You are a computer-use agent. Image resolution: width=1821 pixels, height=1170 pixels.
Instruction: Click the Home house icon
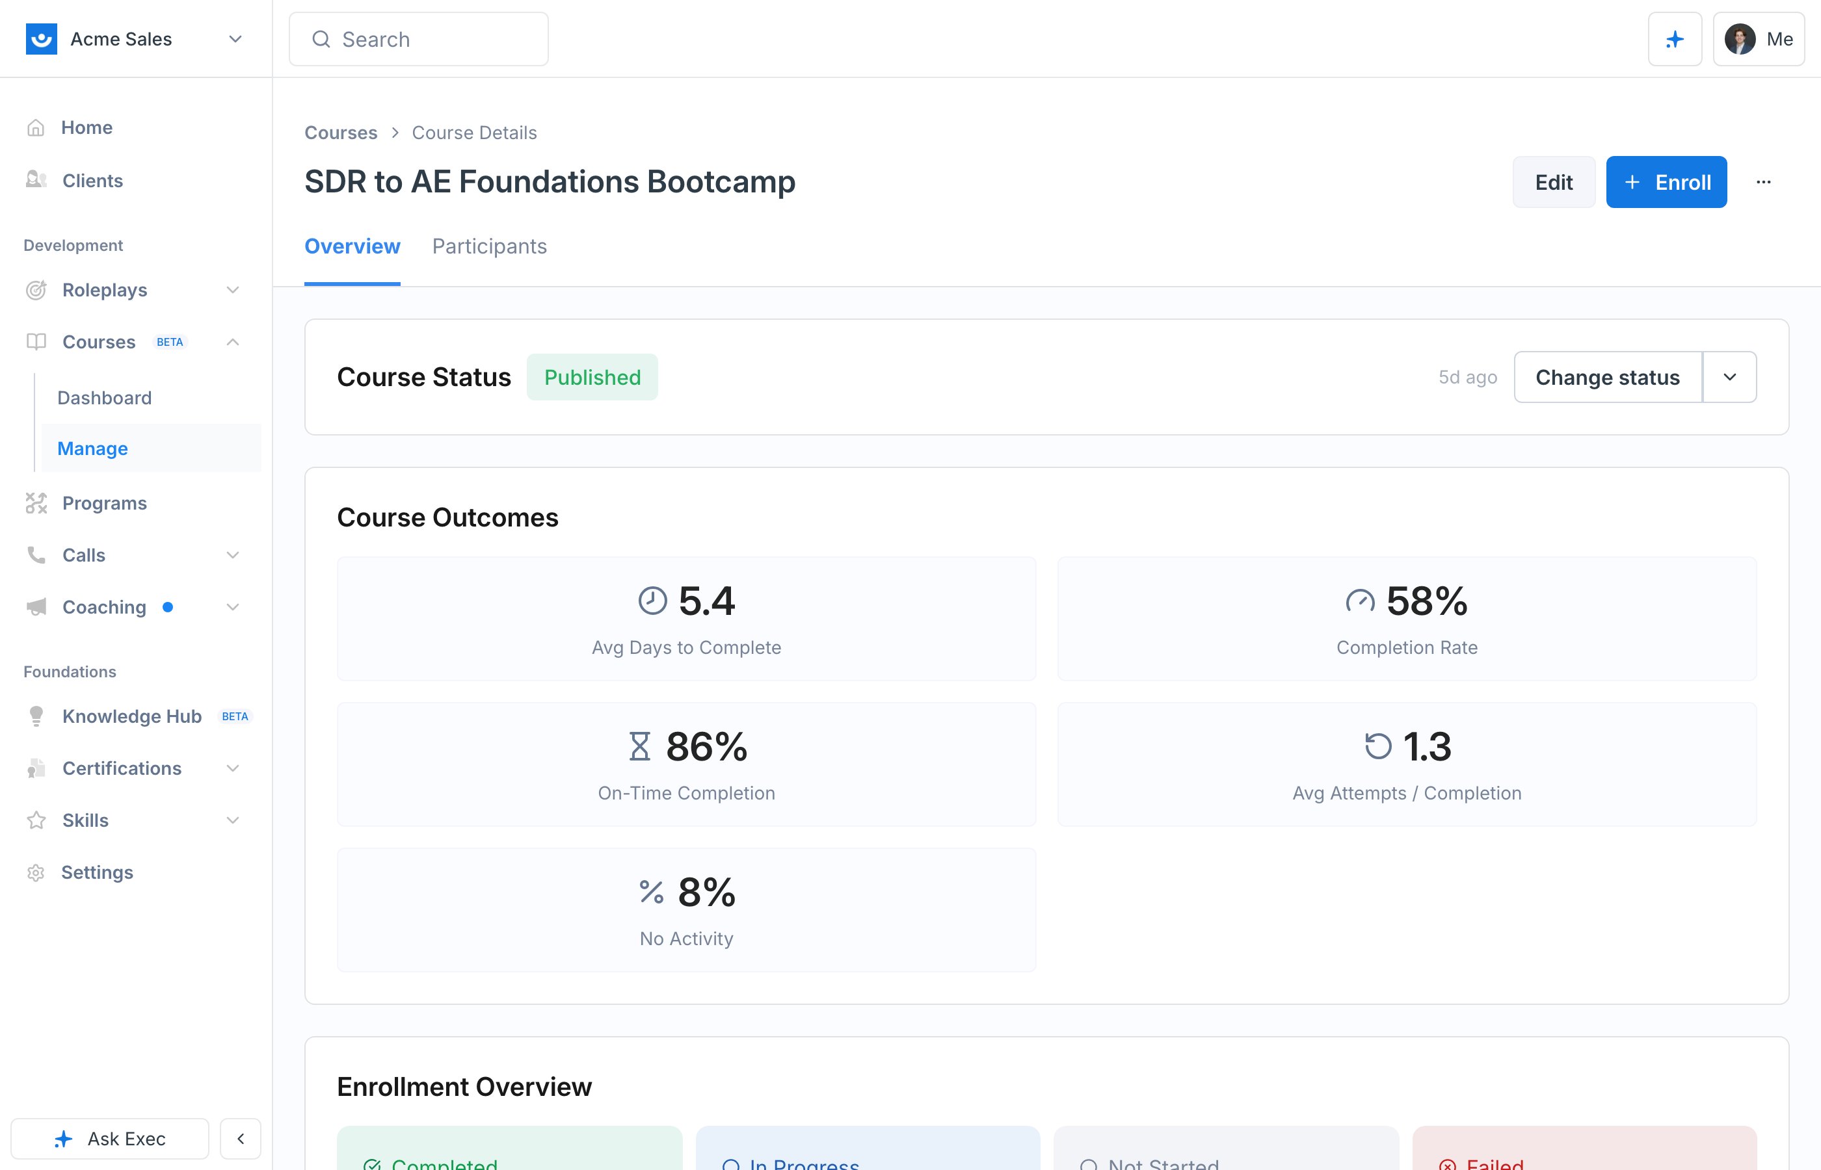[x=36, y=127]
